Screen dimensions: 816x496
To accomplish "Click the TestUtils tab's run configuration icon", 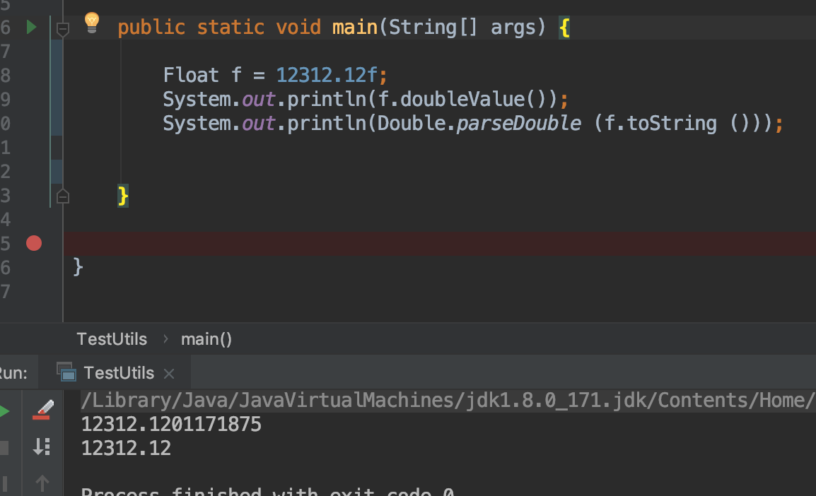I will pos(66,372).
